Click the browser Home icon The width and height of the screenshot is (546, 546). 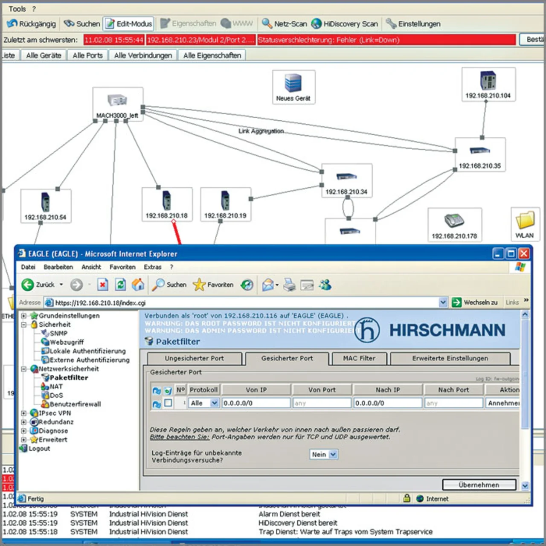[138, 285]
